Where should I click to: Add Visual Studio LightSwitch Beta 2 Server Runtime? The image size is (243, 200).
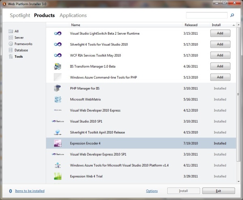[x=220, y=33]
